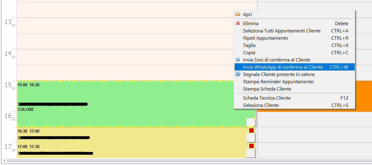Choose Seleziona Tutti Appuntamenti Cliente

click(x=281, y=31)
